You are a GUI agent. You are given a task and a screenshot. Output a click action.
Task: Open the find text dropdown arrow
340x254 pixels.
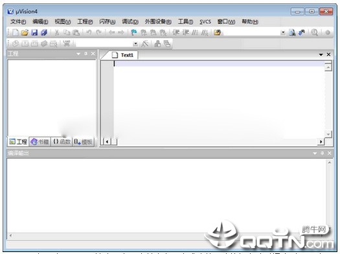coord(283,33)
